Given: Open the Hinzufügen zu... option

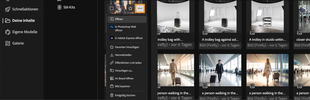Looking at the screenshot, I should point(127,70).
